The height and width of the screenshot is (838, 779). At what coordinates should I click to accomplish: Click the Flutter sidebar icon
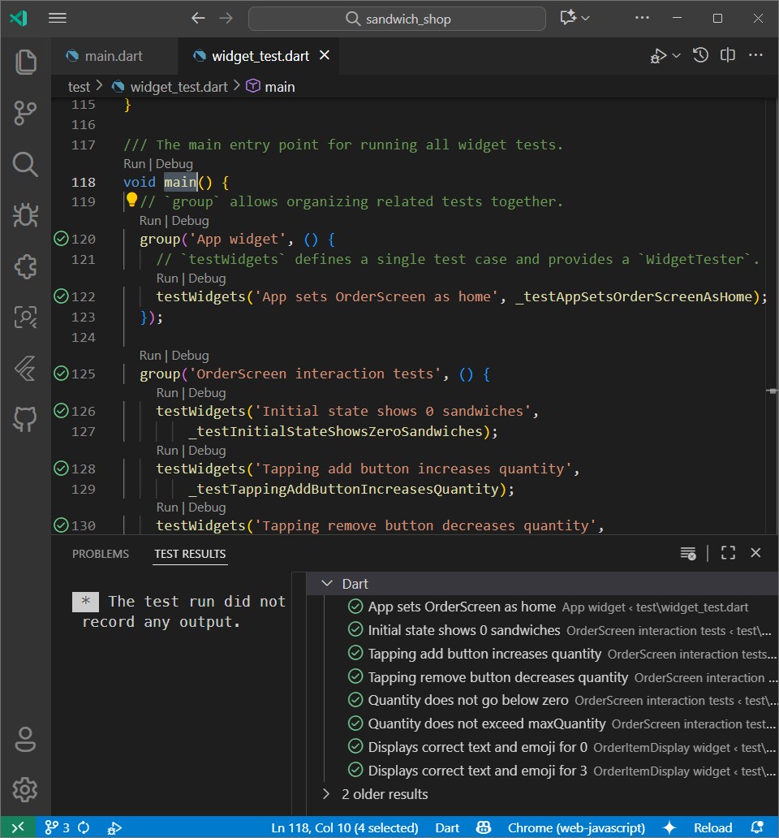click(x=24, y=368)
